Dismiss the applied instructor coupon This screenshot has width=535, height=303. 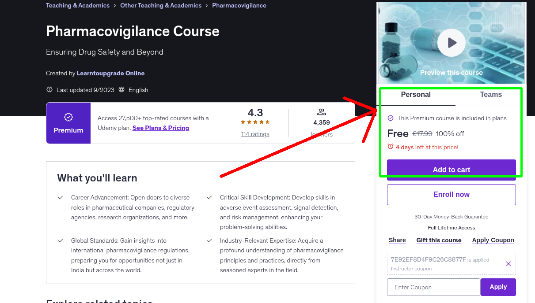coord(508,264)
